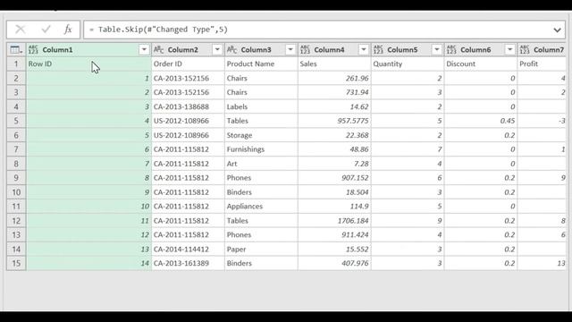This screenshot has height=322, width=572.
Task: Click the 'Storage' product cell
Action: coord(261,135)
